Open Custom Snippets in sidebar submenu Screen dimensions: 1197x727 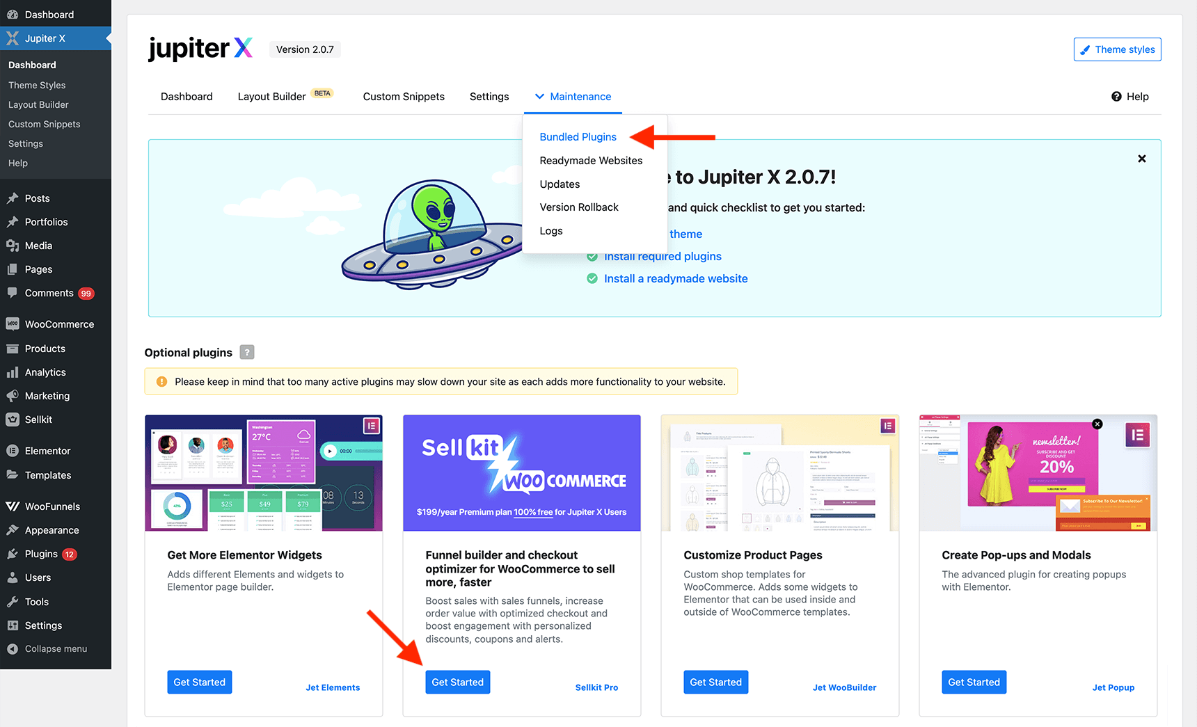(x=45, y=125)
